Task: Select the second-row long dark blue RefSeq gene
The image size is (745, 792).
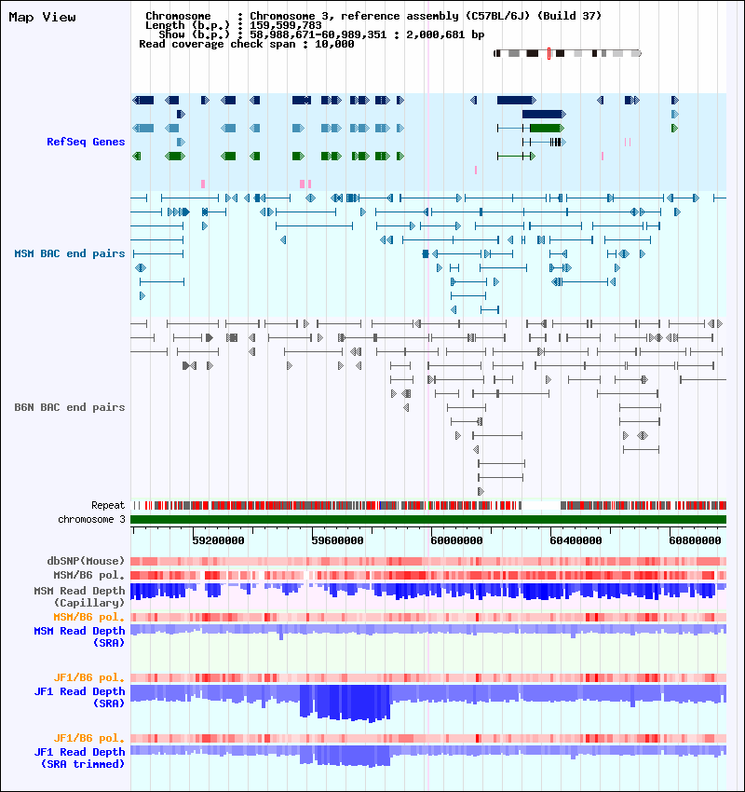Action: [x=544, y=115]
